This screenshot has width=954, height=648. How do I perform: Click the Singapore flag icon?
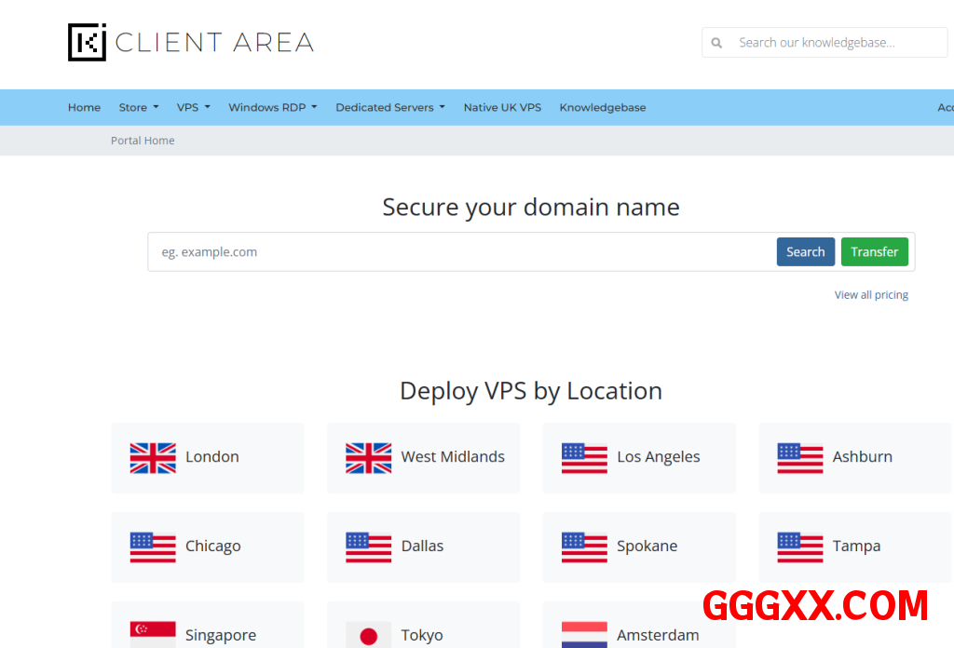pyautogui.click(x=153, y=634)
